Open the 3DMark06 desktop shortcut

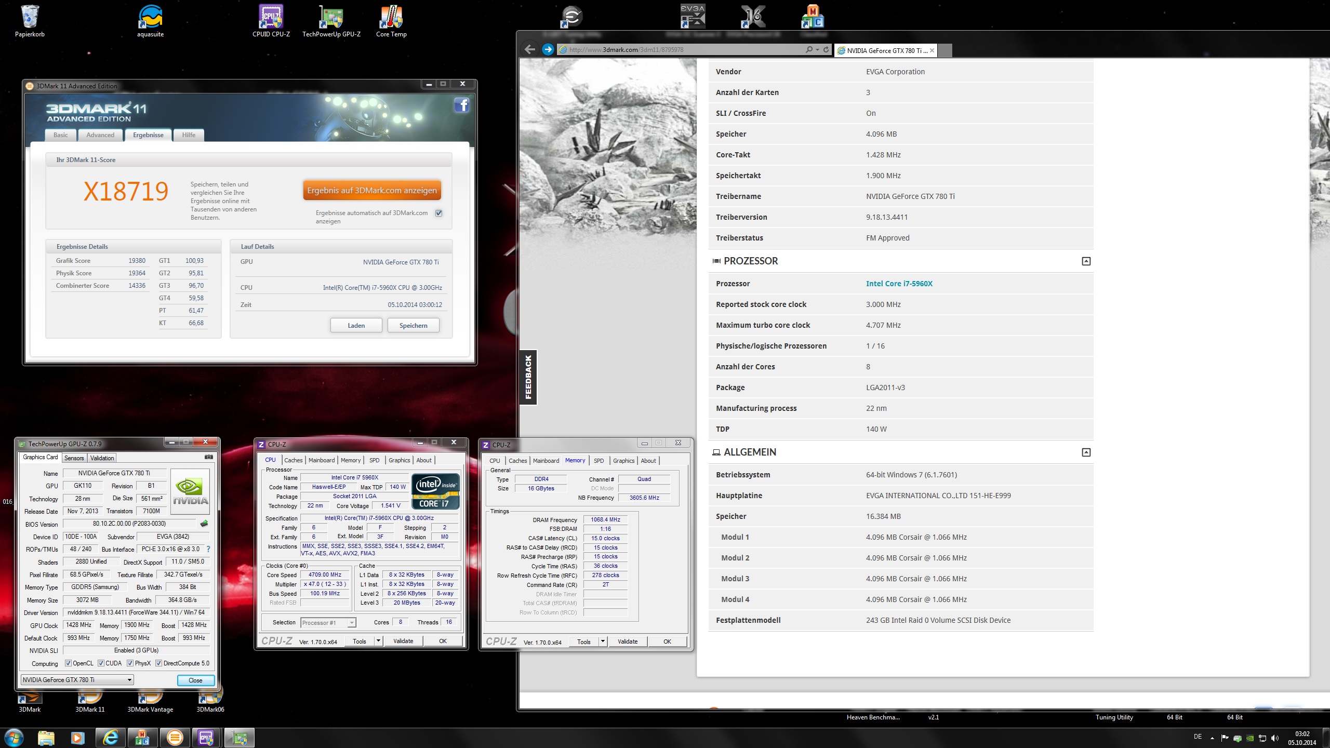click(x=210, y=701)
